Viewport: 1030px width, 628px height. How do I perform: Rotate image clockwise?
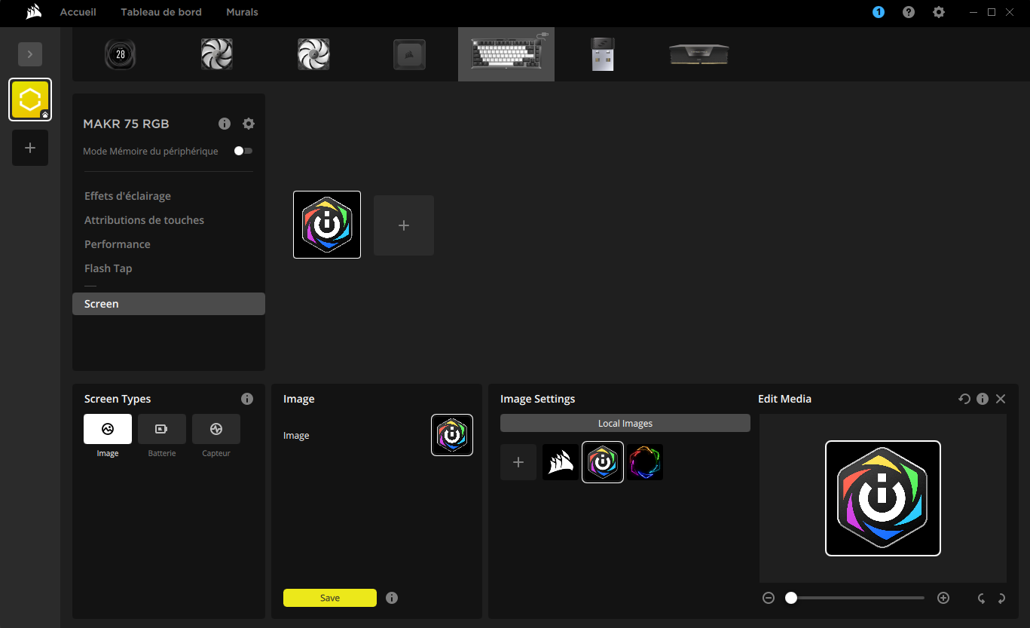(x=1001, y=599)
